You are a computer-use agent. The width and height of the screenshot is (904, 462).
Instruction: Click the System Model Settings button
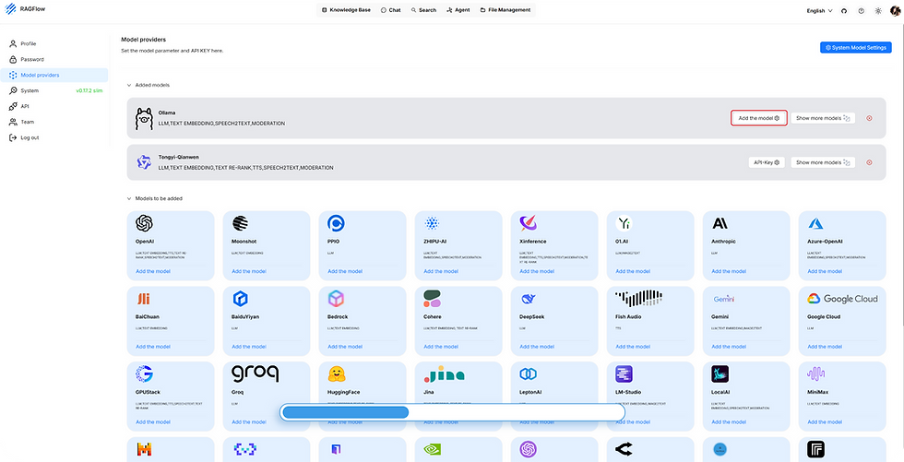tap(856, 48)
